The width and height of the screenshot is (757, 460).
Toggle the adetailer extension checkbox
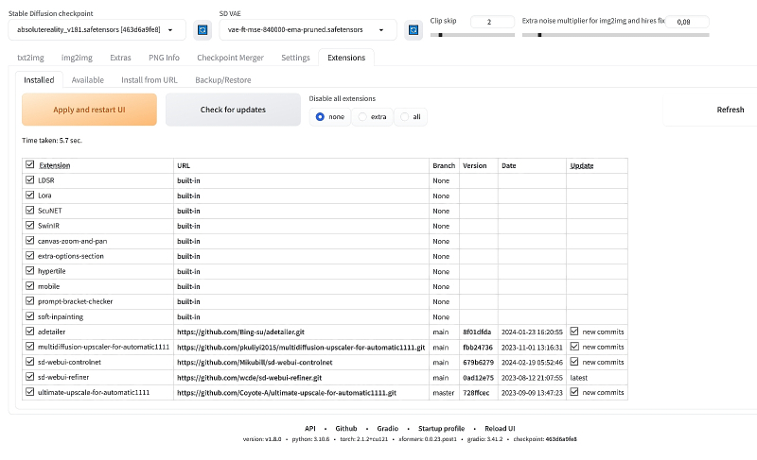[30, 332]
